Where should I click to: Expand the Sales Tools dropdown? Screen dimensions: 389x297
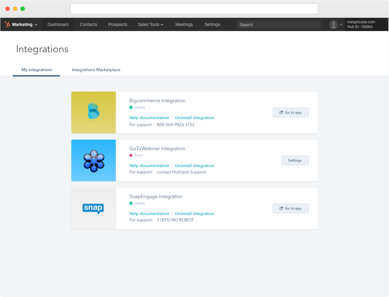(151, 24)
